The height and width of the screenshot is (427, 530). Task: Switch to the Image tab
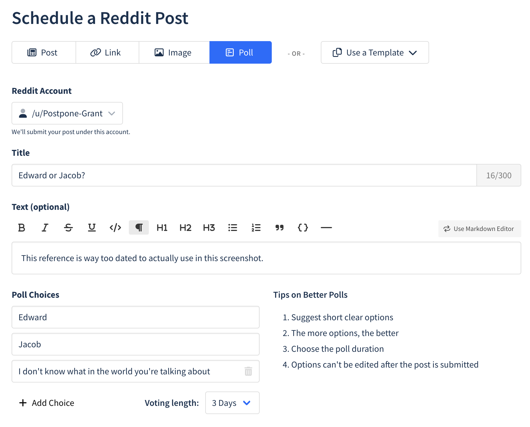(174, 52)
